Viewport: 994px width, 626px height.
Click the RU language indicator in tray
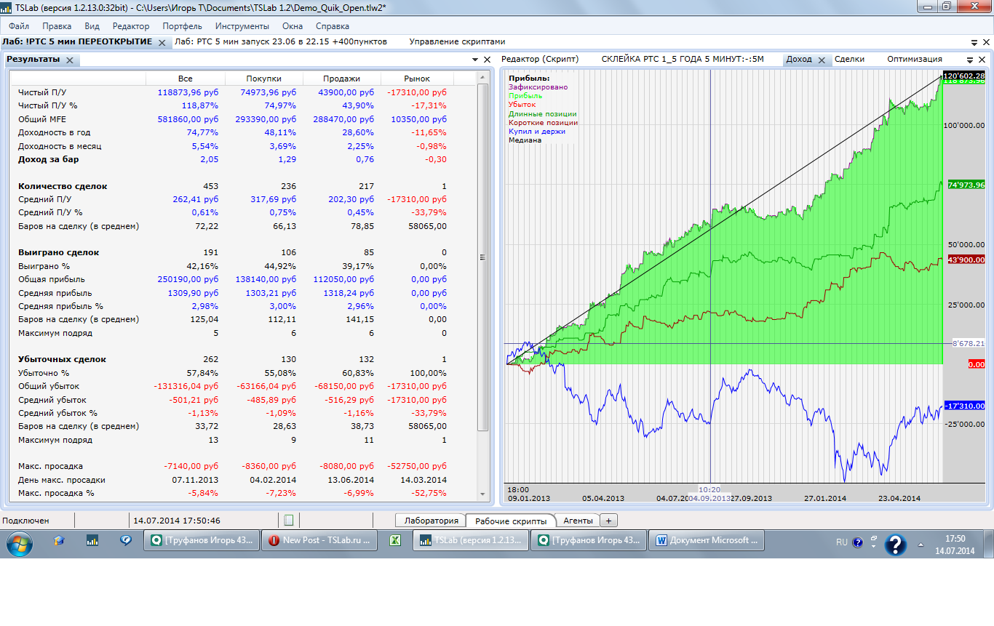tap(841, 542)
